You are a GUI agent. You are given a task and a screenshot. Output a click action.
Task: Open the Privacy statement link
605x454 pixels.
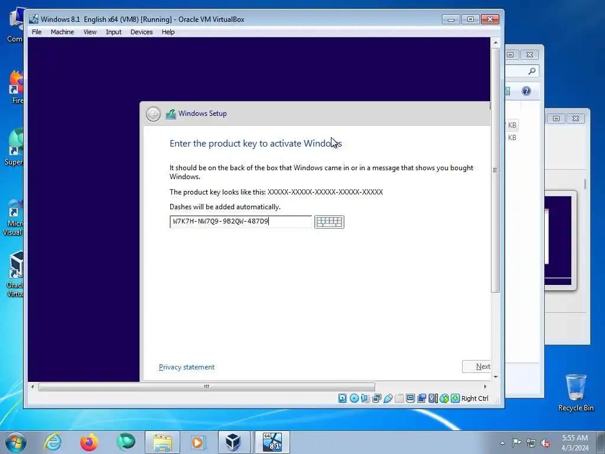pyautogui.click(x=187, y=367)
